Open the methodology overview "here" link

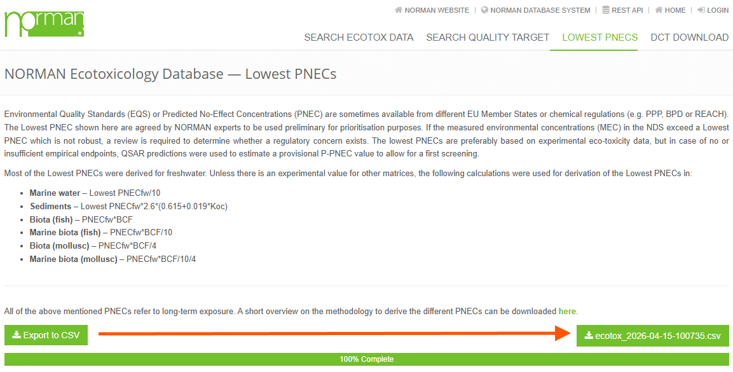point(567,312)
